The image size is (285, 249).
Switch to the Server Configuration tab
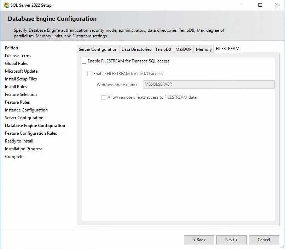point(98,49)
